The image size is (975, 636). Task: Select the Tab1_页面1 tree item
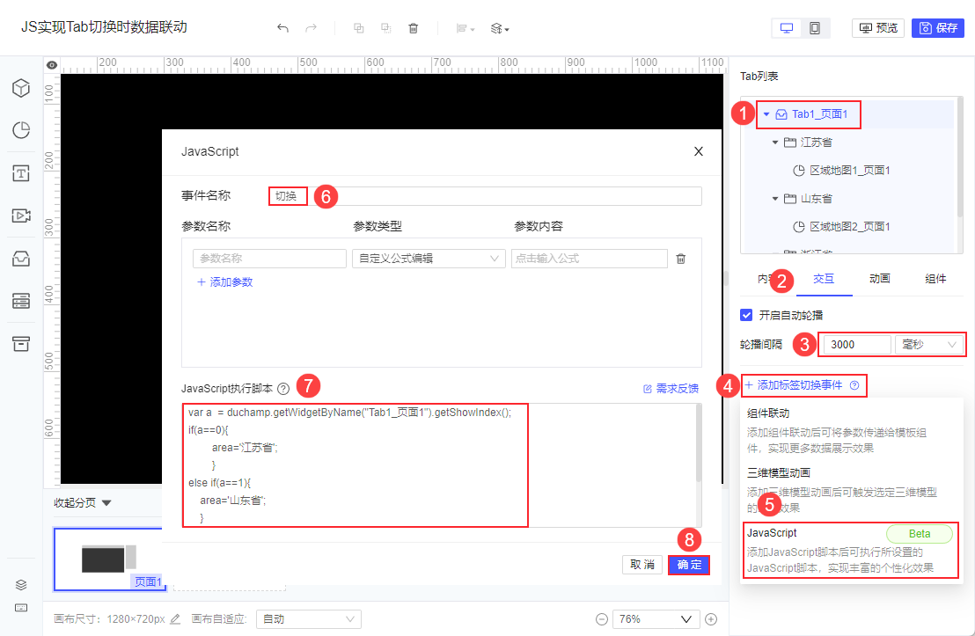tap(819, 114)
